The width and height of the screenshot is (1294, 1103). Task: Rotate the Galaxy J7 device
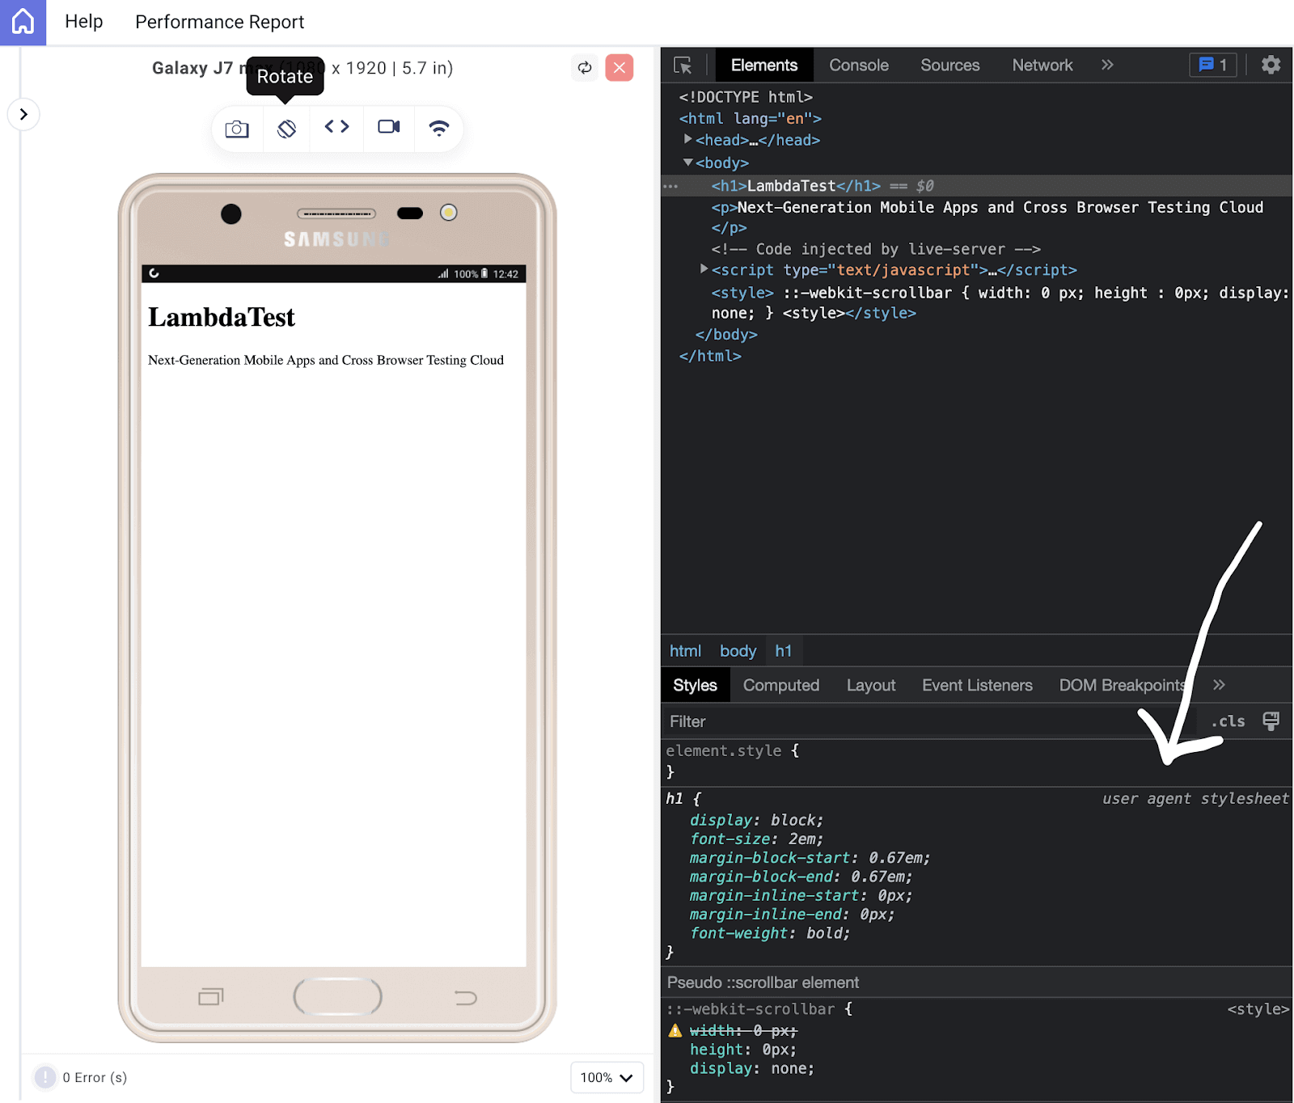point(286,129)
